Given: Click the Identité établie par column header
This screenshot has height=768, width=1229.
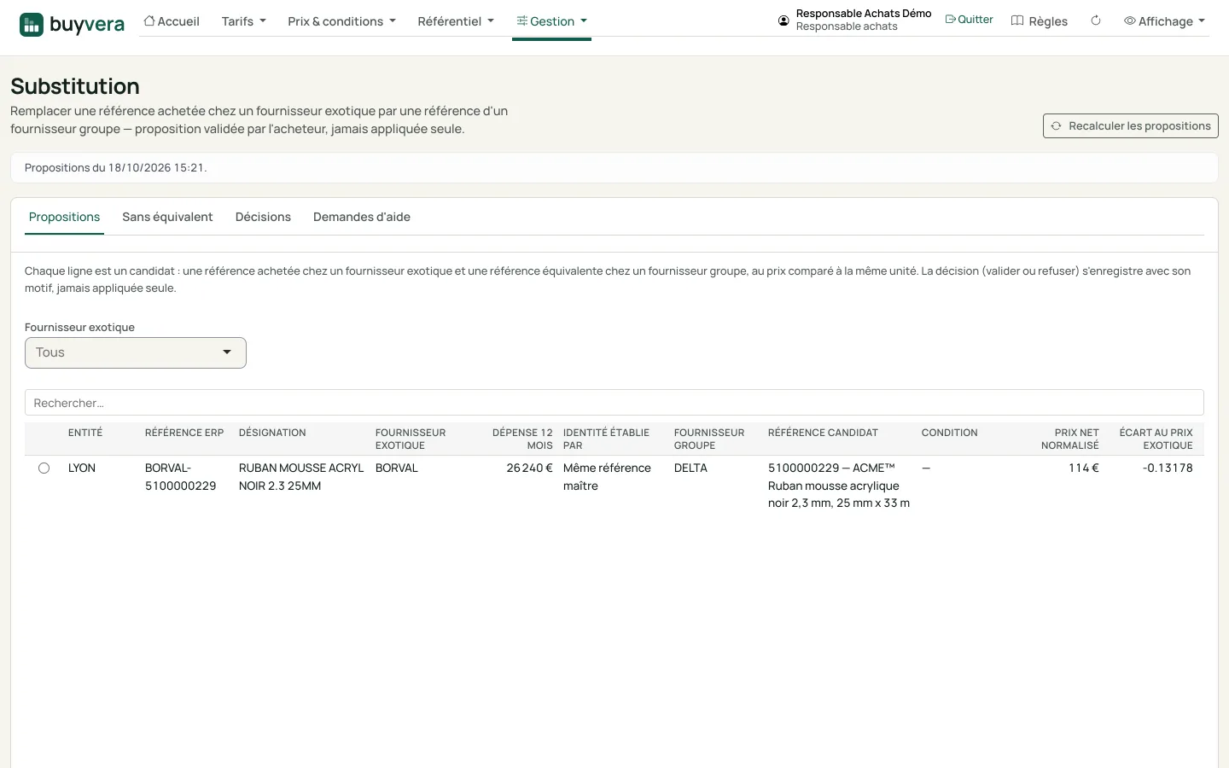Looking at the screenshot, I should pyautogui.click(x=606, y=439).
